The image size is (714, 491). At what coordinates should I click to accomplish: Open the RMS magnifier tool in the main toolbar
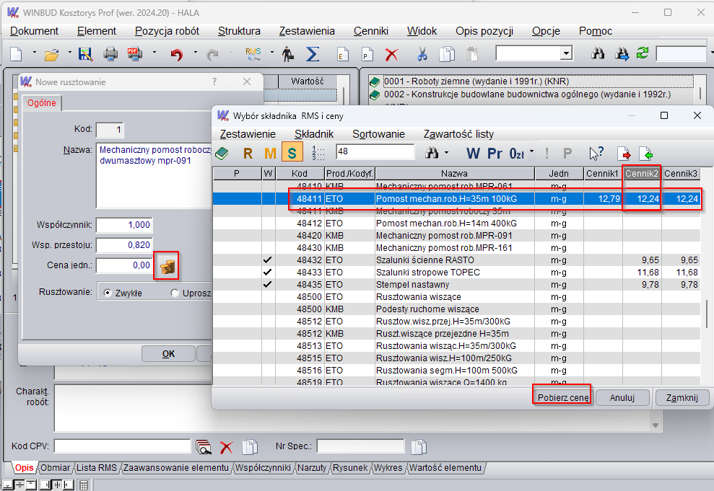[253, 54]
